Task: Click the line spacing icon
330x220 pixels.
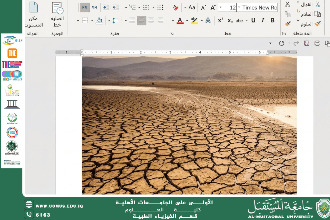Action: (115, 21)
